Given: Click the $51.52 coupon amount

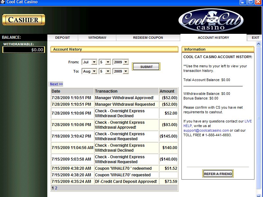Looking at the screenshot, I should 168,168.
